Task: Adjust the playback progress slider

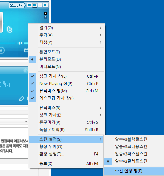Action: [7, 43]
